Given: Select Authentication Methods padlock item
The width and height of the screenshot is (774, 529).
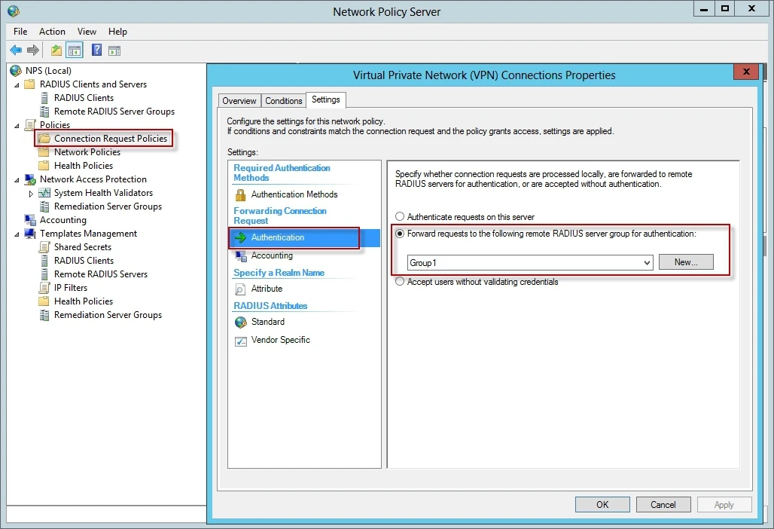Looking at the screenshot, I should coord(294,194).
